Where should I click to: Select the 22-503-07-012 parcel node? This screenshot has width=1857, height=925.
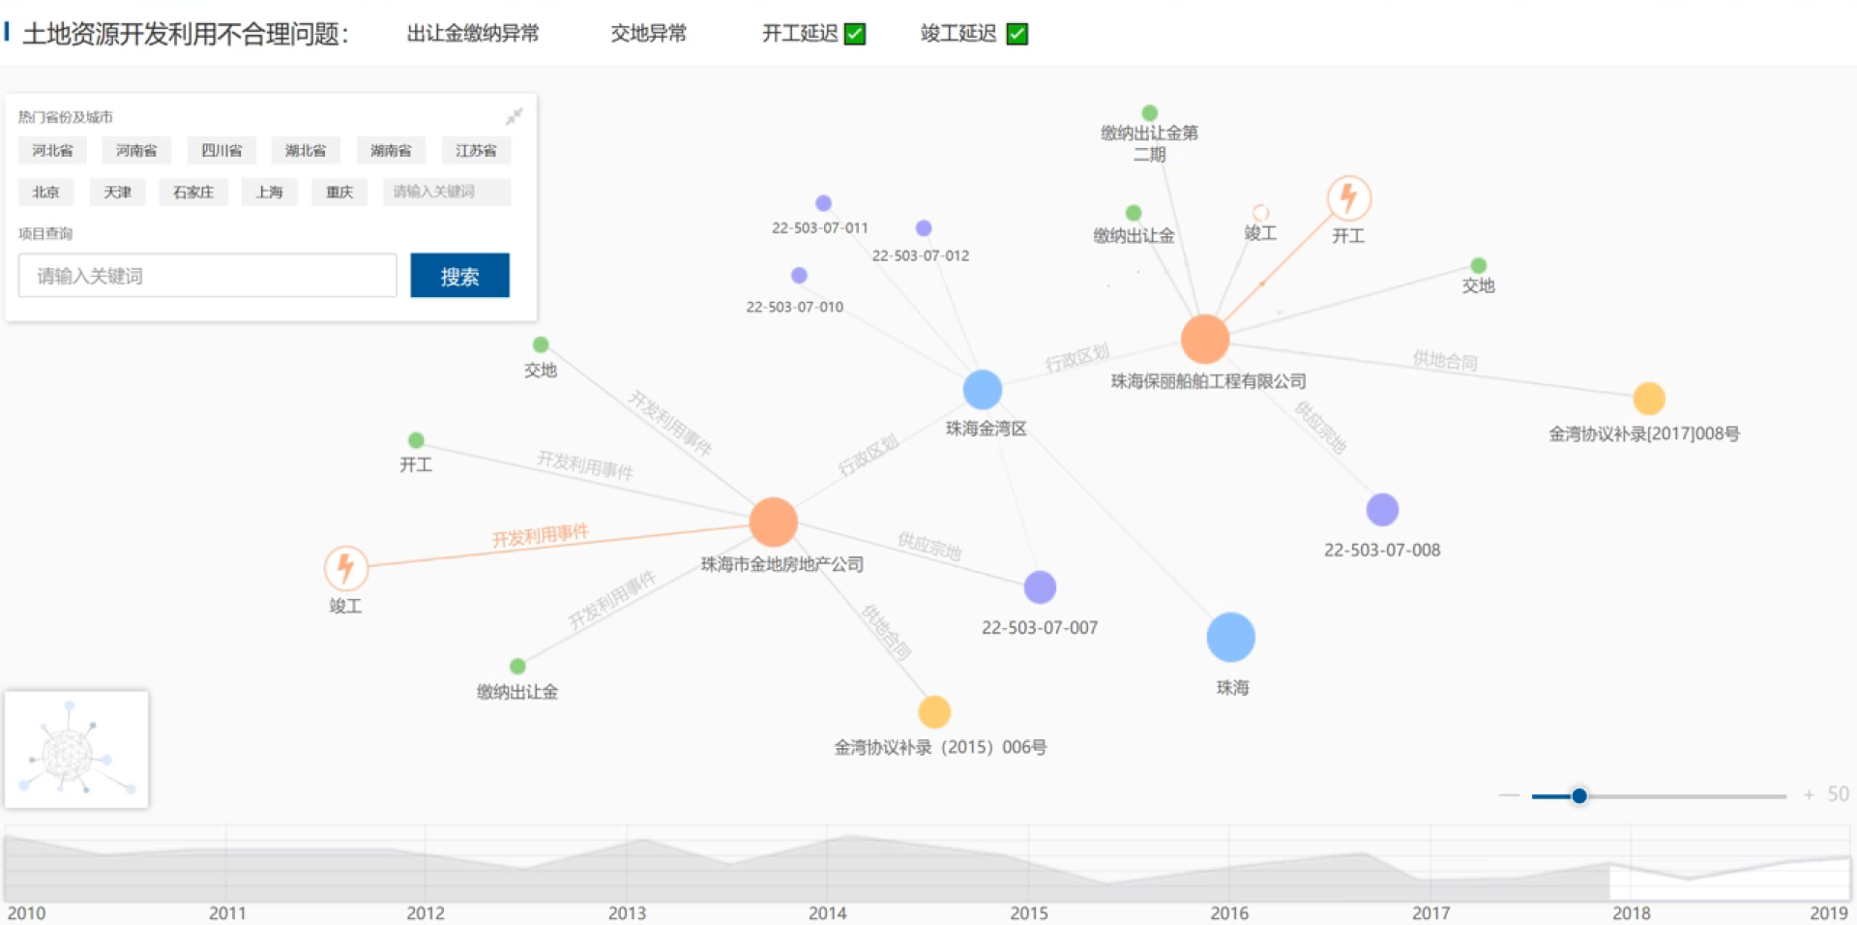924,228
